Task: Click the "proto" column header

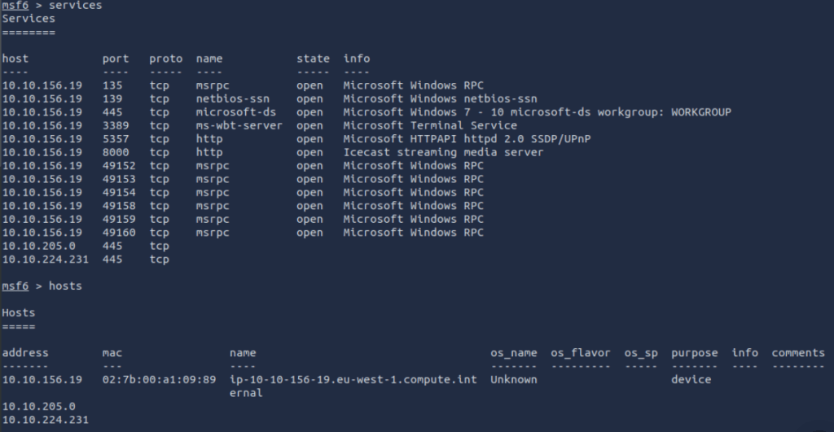Action: pos(166,59)
